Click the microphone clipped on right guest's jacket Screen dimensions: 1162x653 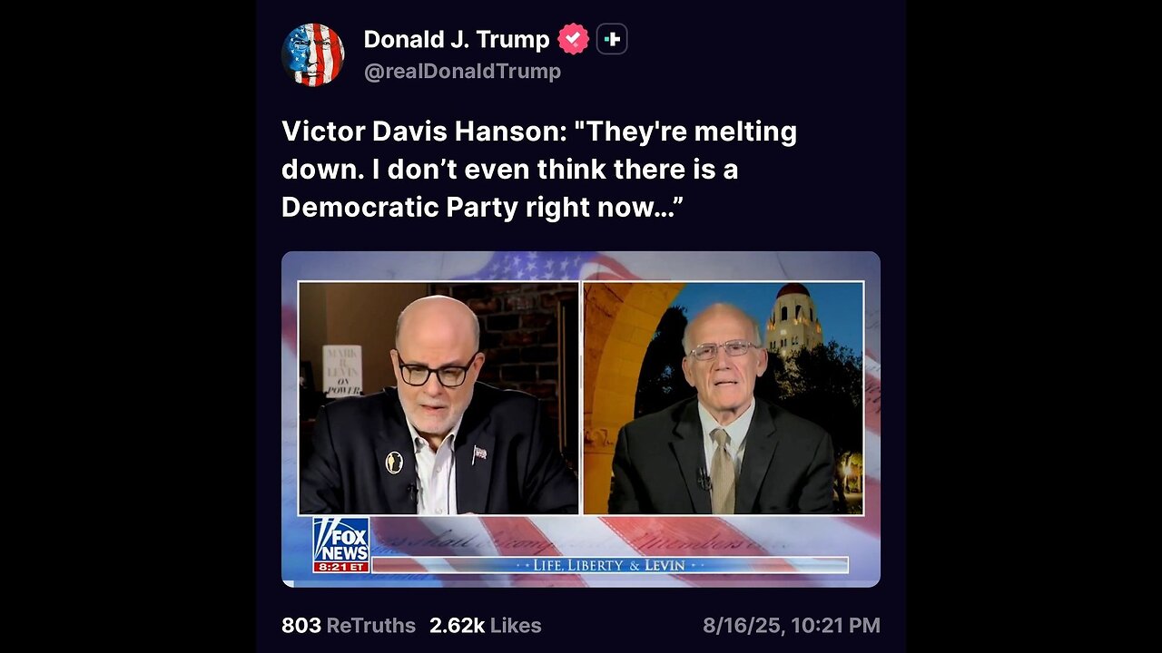[x=704, y=479]
